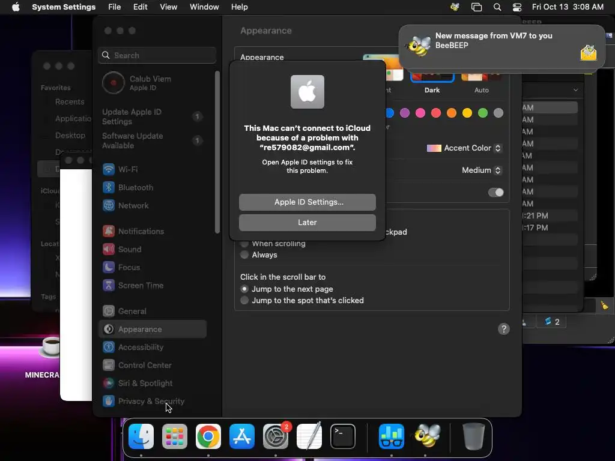
Task: Open TextEdit from the Dock
Action: pos(309,436)
